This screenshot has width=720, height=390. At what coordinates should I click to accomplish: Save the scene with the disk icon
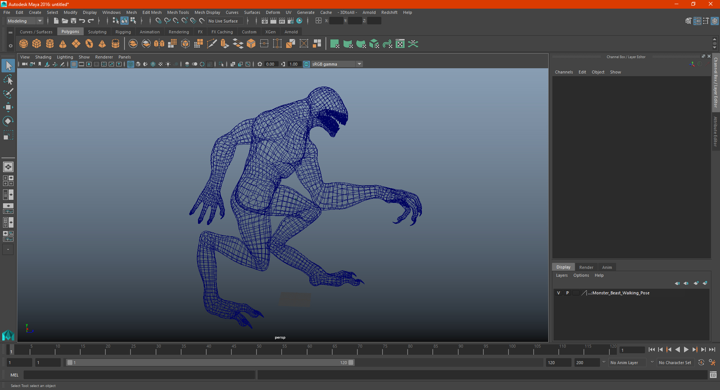click(x=73, y=21)
